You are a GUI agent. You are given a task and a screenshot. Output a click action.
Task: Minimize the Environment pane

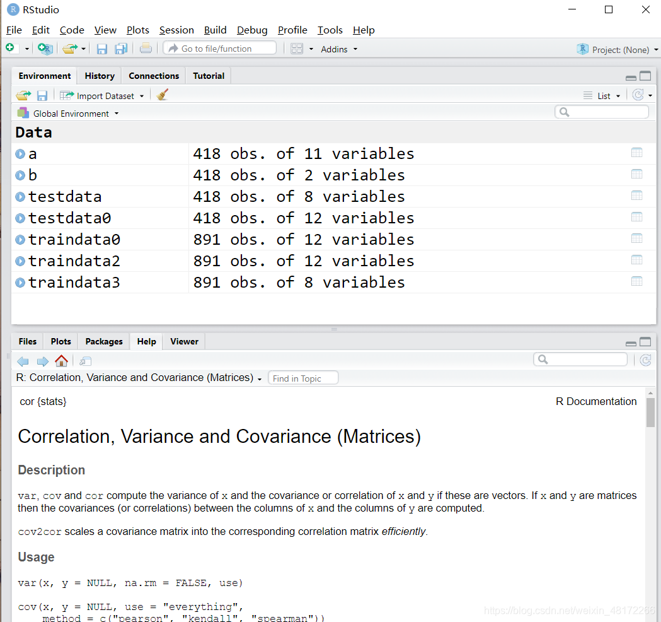(631, 77)
